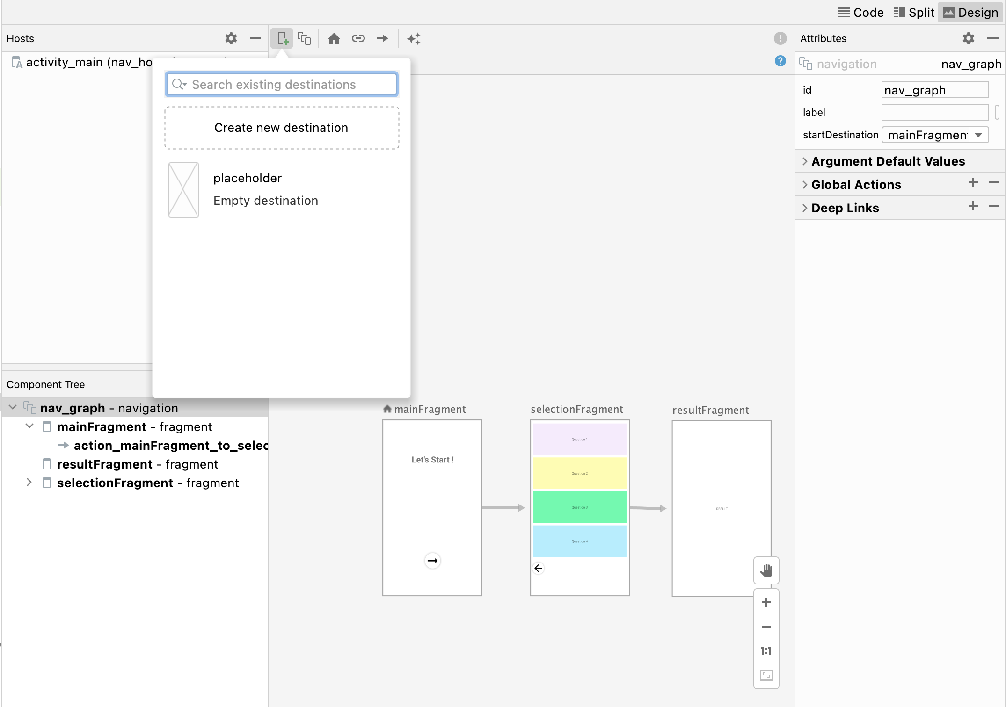1006x707 pixels.
Task: Toggle the pan hand tool
Action: (x=766, y=570)
